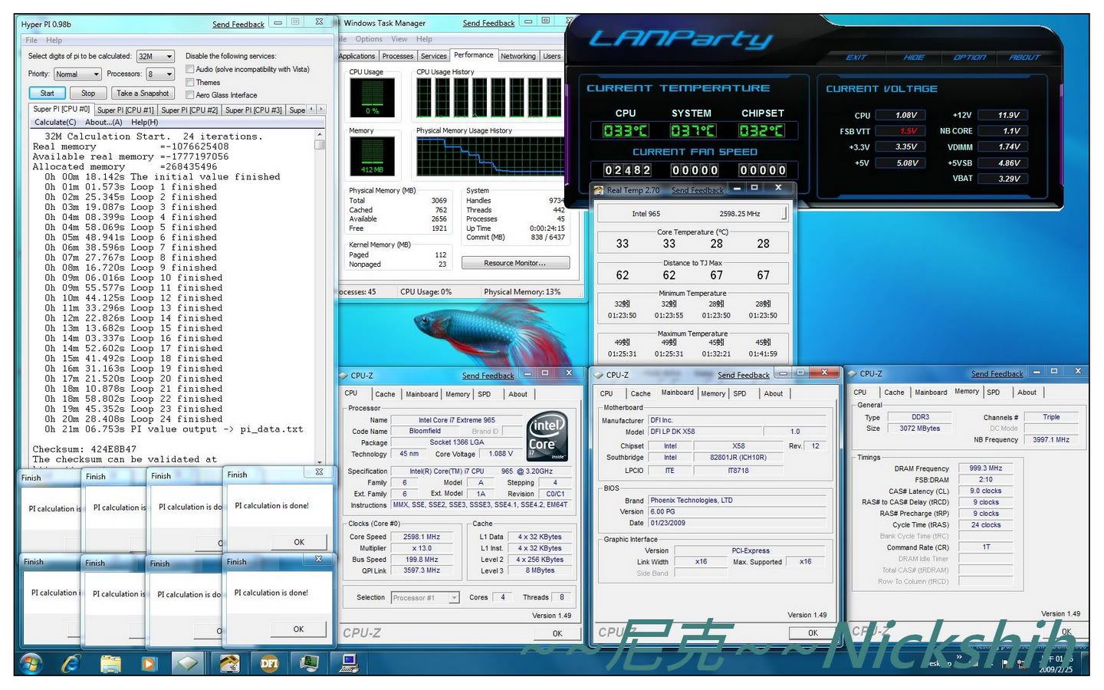1104x690 pixels.
Task: Open Task Manager's View menu
Action: [x=399, y=39]
